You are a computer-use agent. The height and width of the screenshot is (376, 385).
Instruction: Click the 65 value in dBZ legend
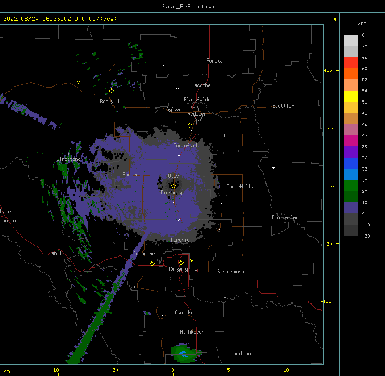364,58
